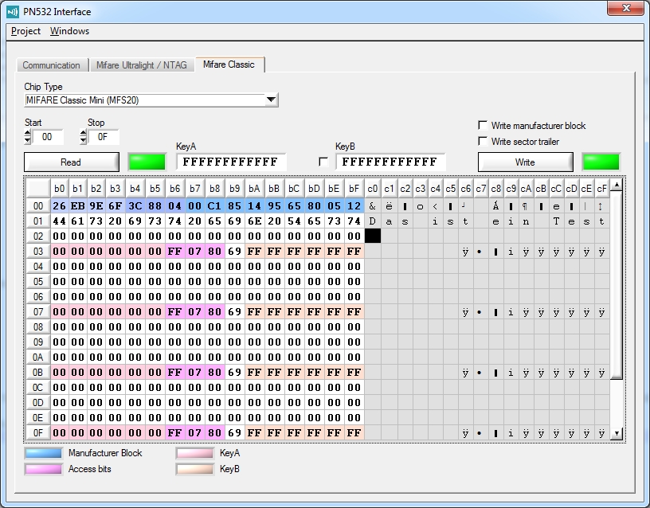Click Manufacturer Block legend swatch
650x508 pixels.
pyautogui.click(x=43, y=453)
